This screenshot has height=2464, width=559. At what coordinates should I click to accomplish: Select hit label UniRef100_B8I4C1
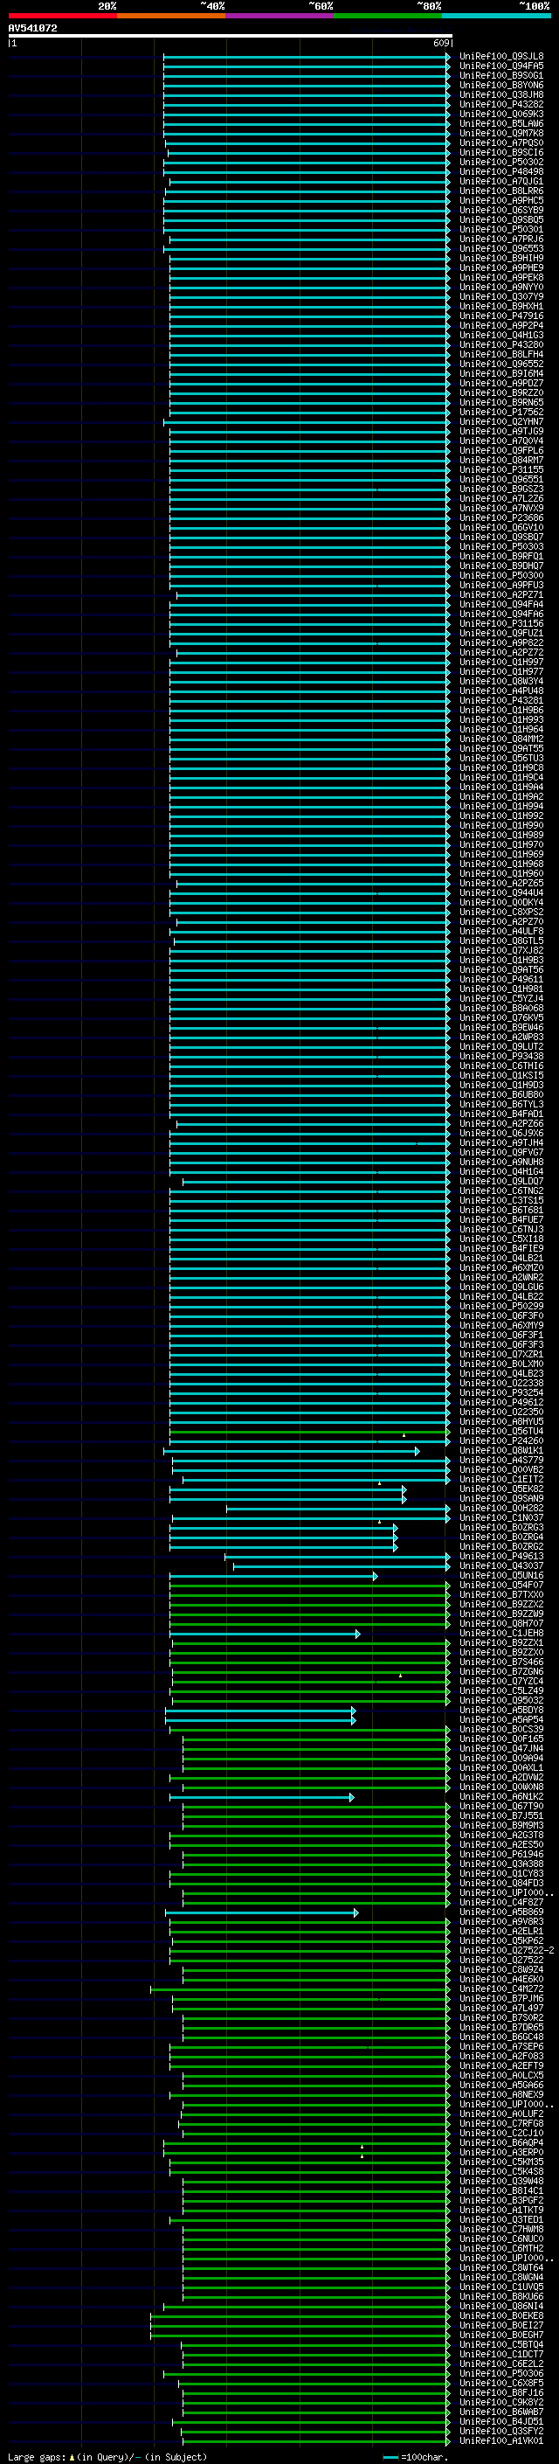(500, 2191)
